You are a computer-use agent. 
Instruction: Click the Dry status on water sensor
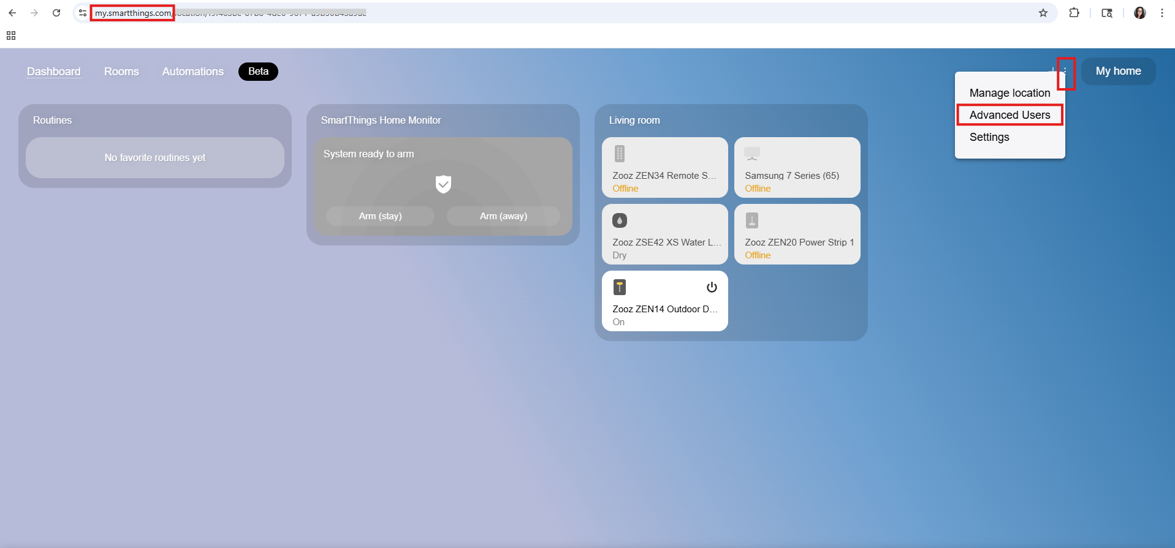(619, 255)
